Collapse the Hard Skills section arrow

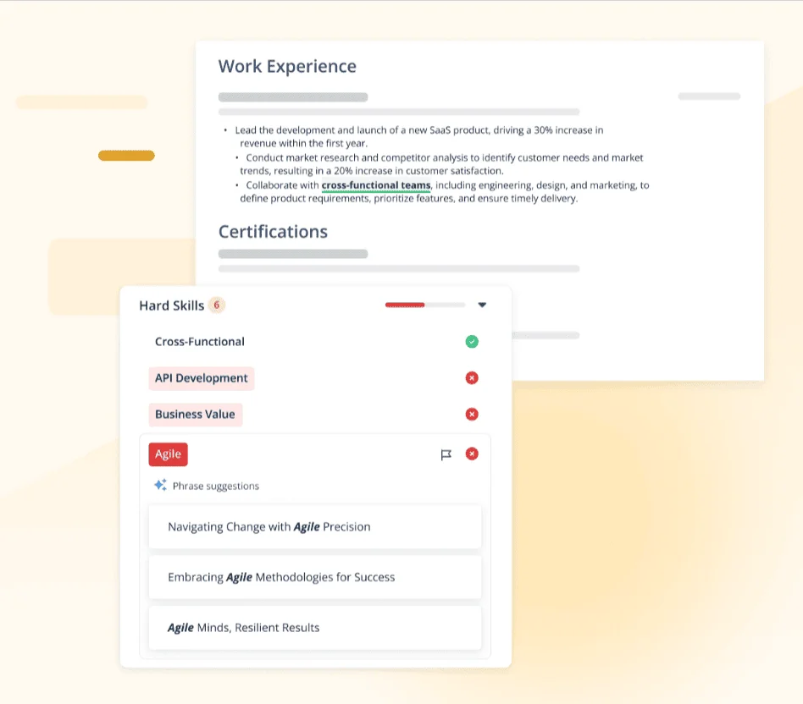pyautogui.click(x=482, y=305)
